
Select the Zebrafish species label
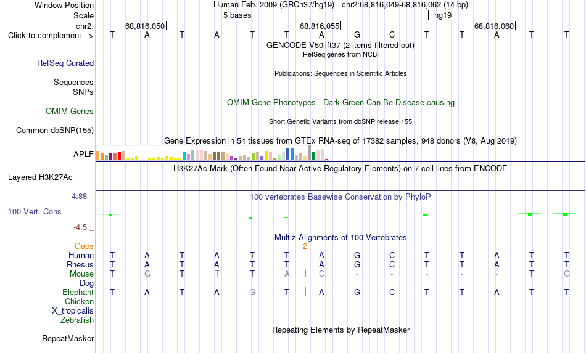77,320
